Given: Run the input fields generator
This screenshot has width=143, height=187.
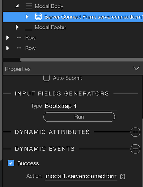Looking at the screenshot, I should pyautogui.click(x=79, y=117).
